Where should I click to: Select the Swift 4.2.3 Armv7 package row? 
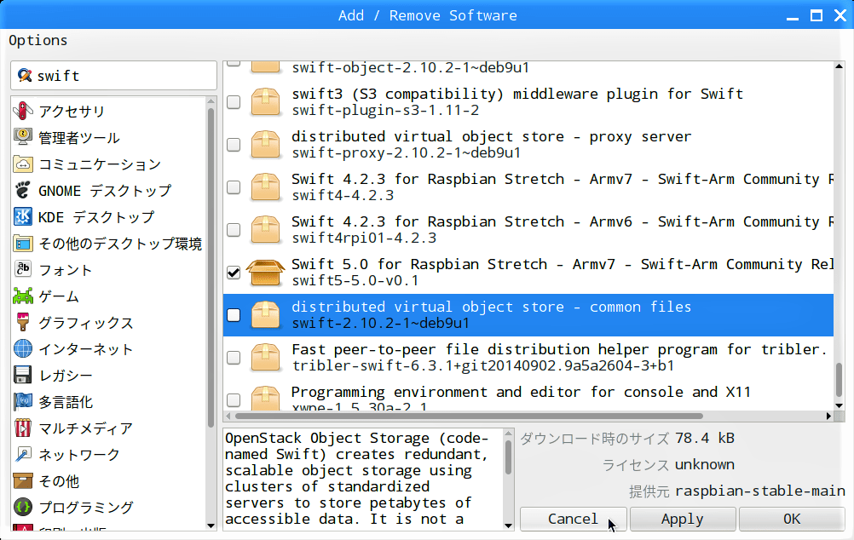click(x=528, y=187)
